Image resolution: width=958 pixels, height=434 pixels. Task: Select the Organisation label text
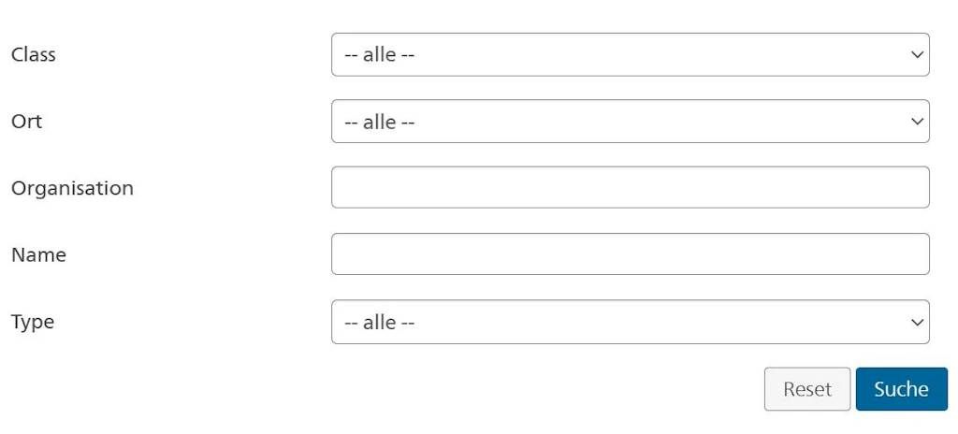tap(72, 188)
